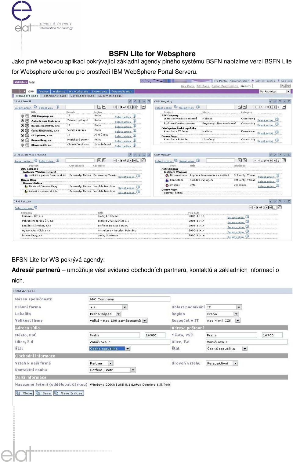This screenshot has height=462, width=293.
Task: Next page arrow in CRM Customer Tracking
Action: 130,161
